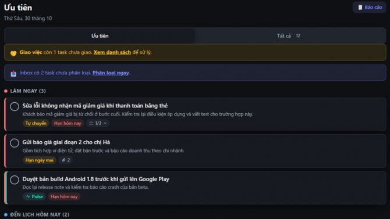This screenshot has height=219, width=390.
Task: Open the Báo cáo button
Action: [x=370, y=8]
